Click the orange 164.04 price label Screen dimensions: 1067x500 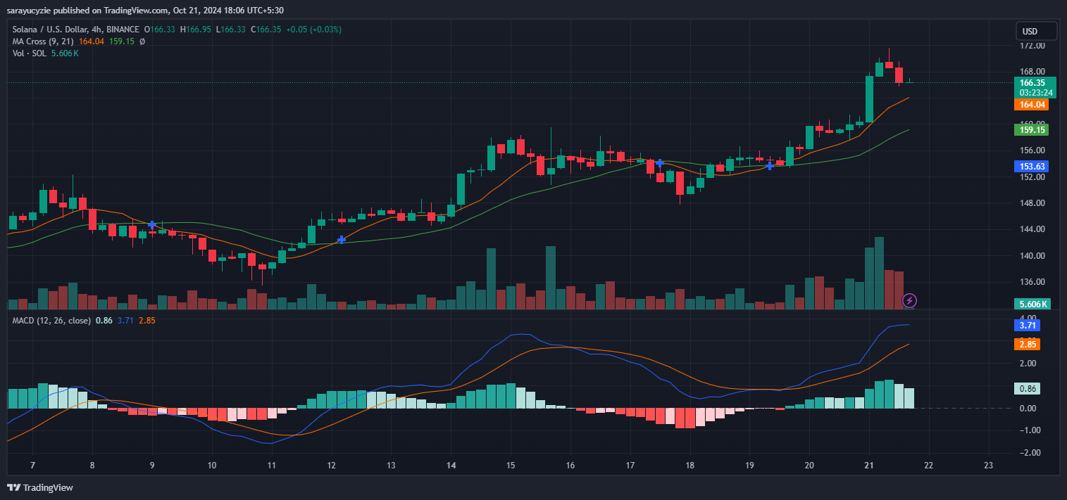tap(1031, 104)
